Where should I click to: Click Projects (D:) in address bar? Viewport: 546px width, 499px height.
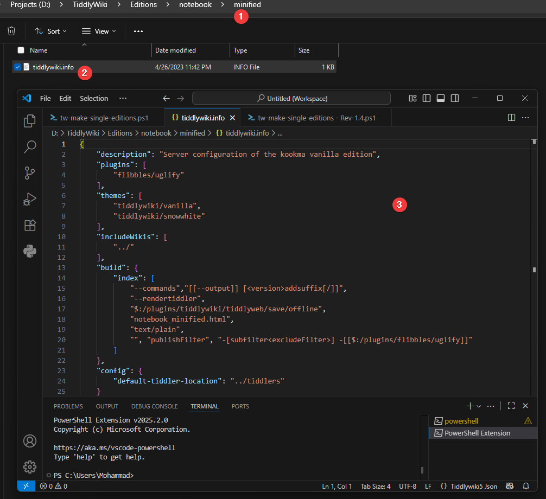pyautogui.click(x=30, y=4)
